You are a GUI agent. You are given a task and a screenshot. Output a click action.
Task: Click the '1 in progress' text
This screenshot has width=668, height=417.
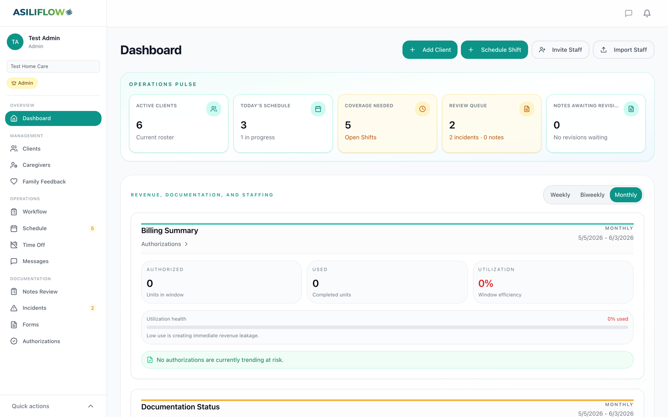pos(258,137)
